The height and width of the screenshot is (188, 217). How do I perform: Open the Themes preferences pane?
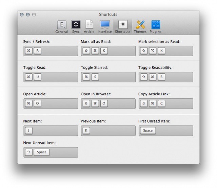pyautogui.click(x=140, y=27)
